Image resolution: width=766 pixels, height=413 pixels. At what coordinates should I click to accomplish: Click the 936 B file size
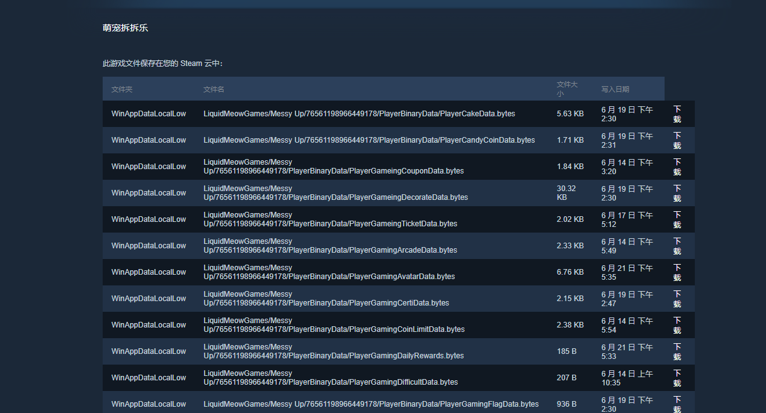click(x=567, y=404)
